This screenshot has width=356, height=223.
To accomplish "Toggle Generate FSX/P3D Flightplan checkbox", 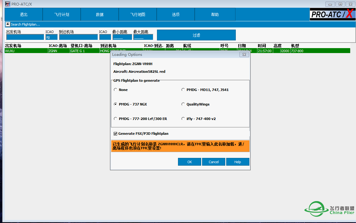I will click(x=115, y=134).
